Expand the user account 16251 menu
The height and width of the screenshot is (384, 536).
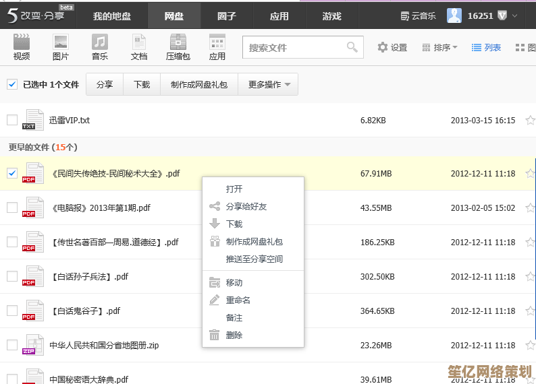click(515, 15)
